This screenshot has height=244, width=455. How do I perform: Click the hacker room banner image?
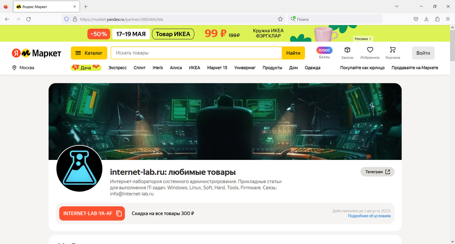(x=225, y=121)
